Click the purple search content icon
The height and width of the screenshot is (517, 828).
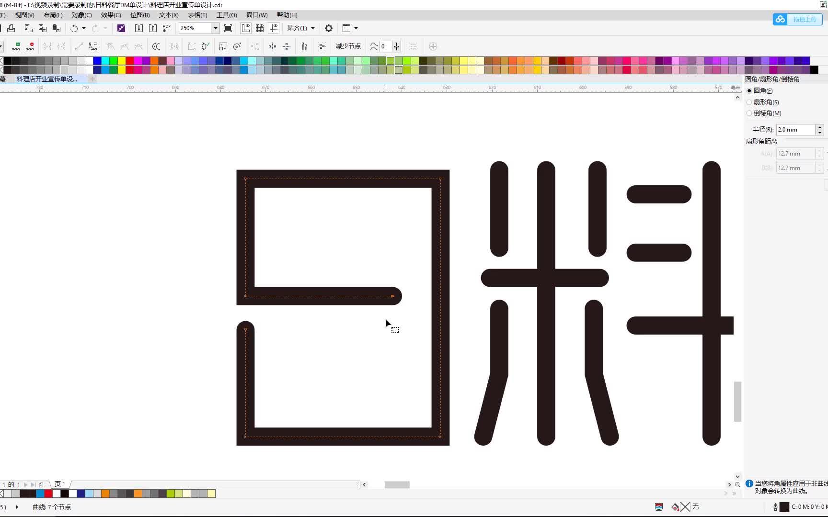121,28
